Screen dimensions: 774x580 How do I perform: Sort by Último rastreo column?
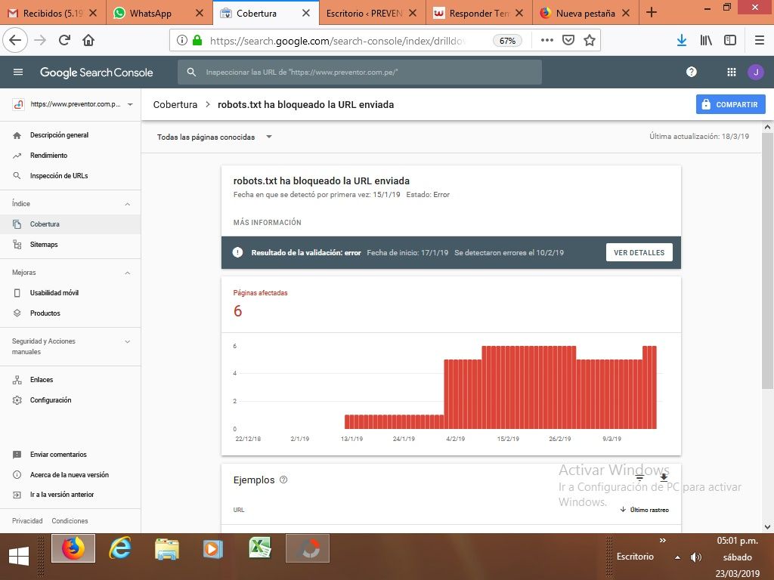[x=644, y=510]
